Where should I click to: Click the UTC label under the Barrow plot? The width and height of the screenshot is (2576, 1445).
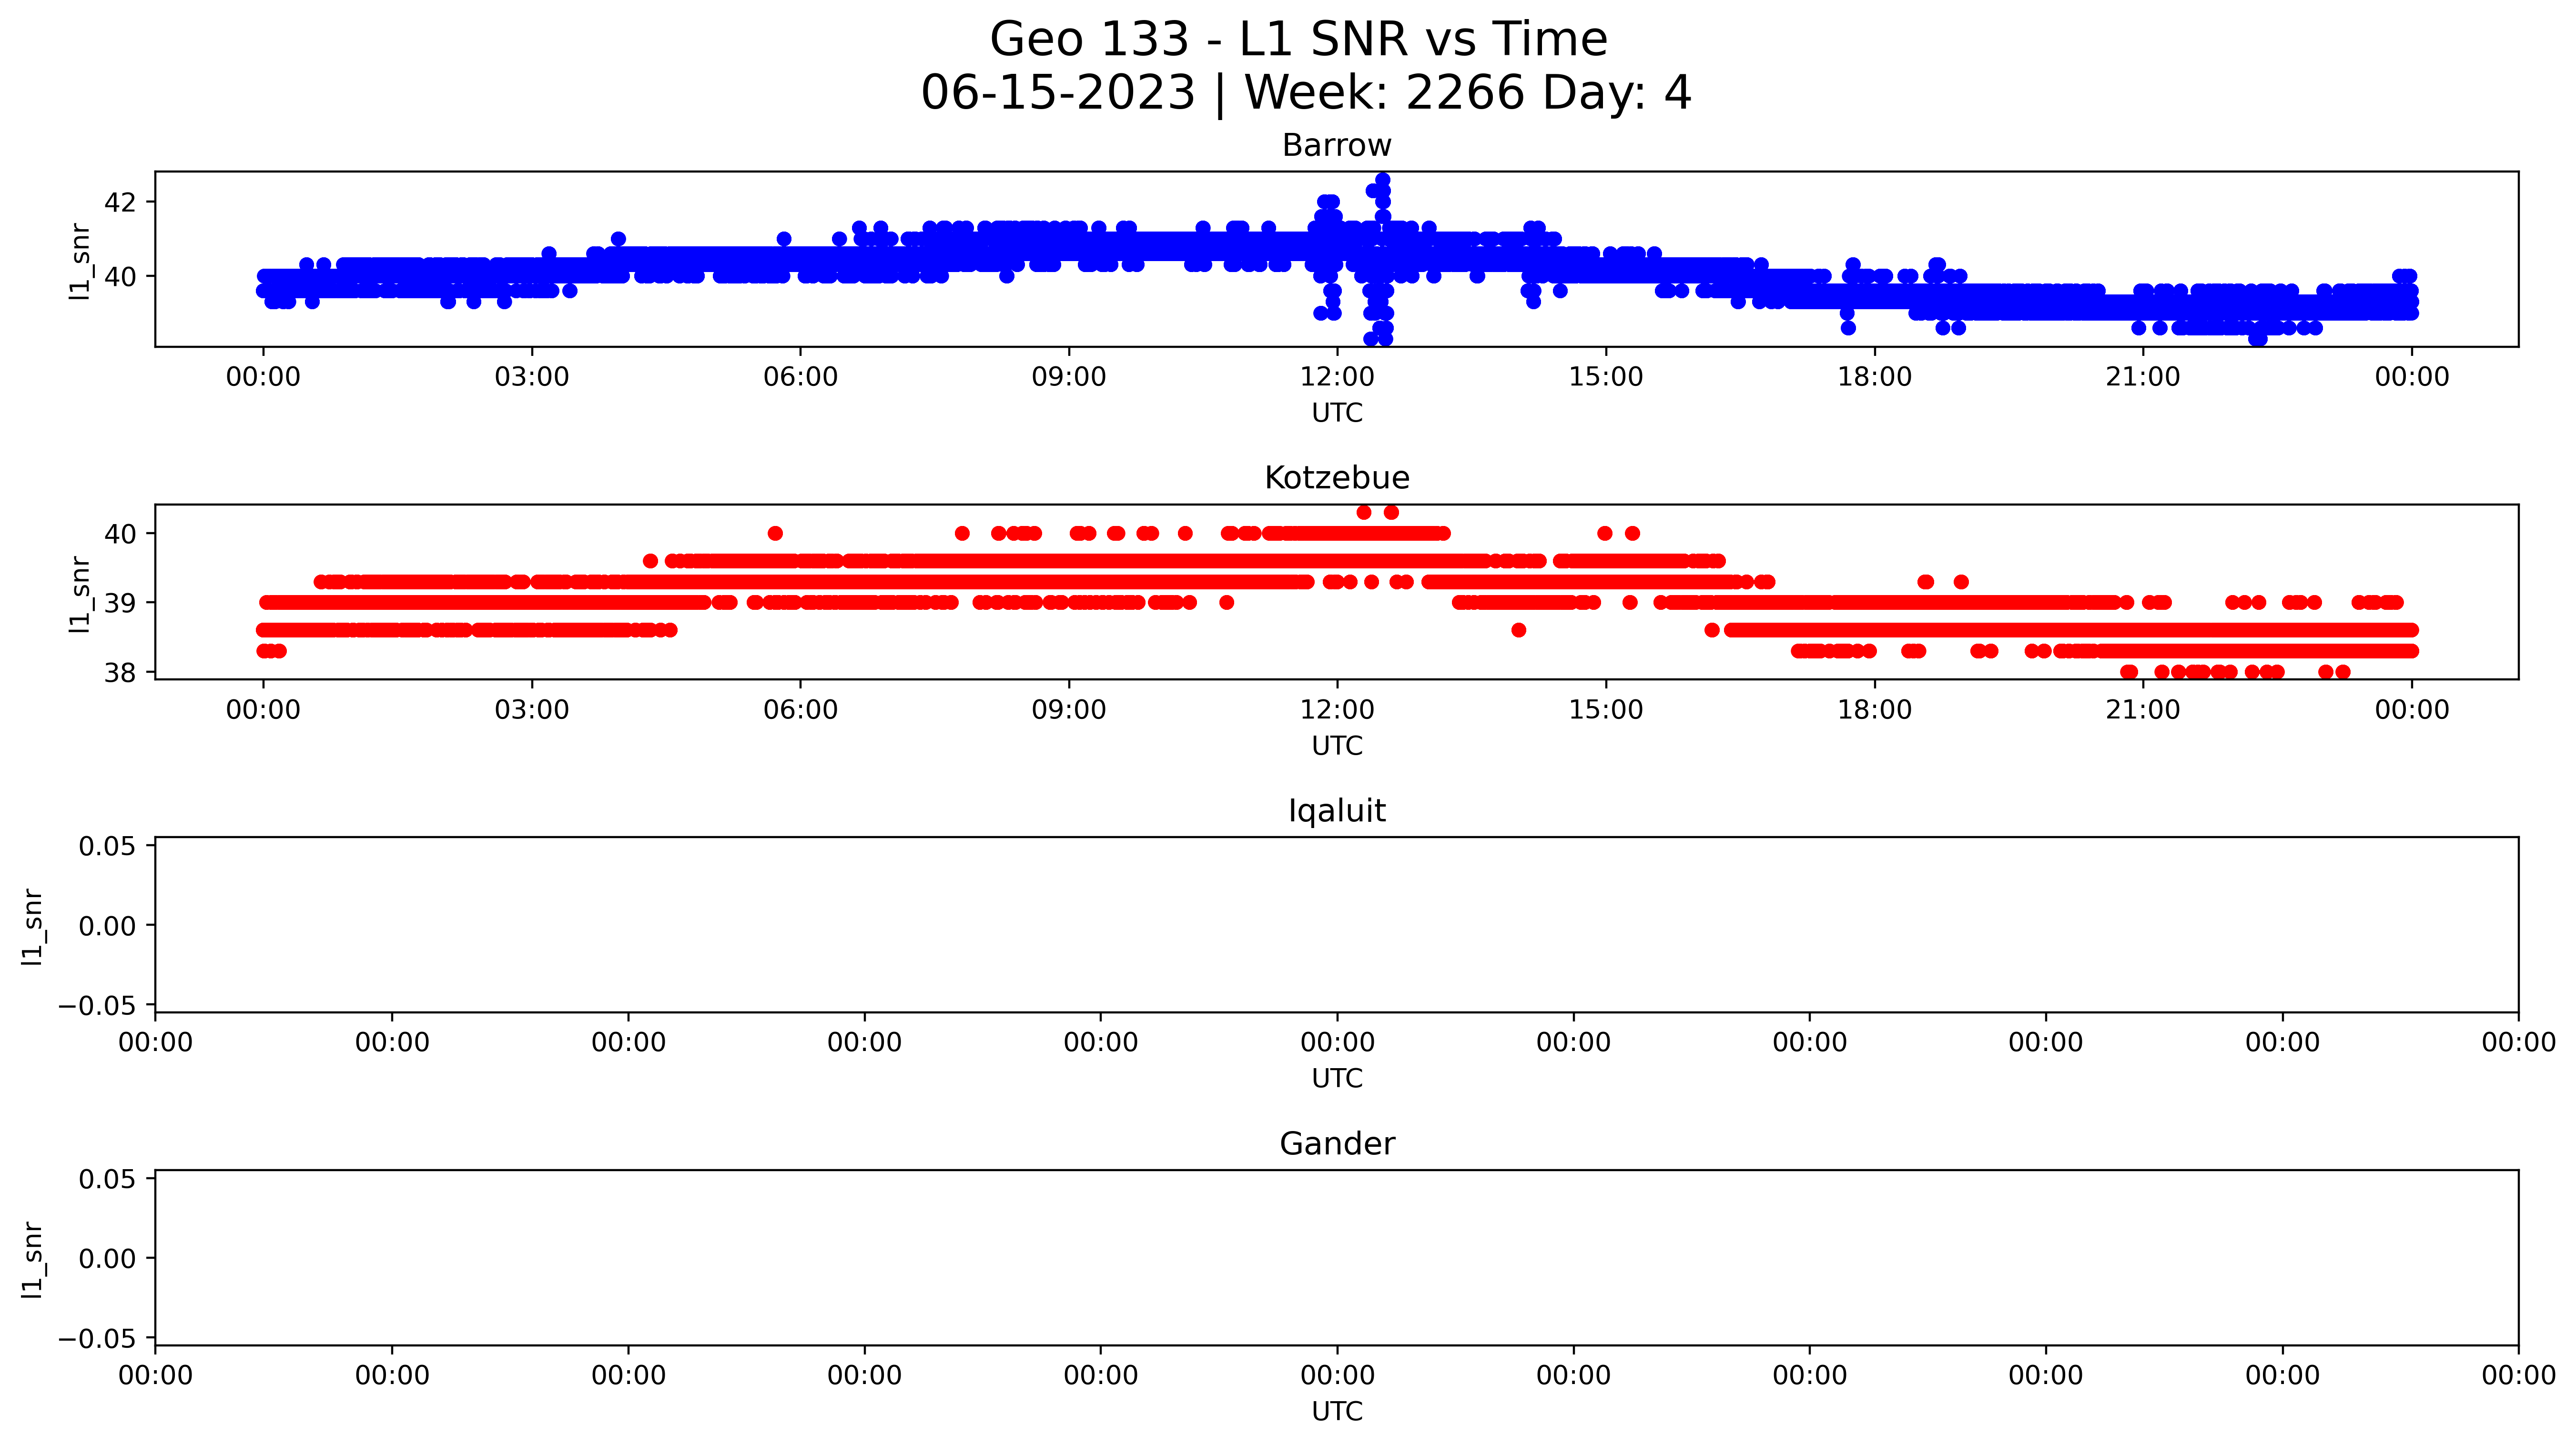(x=1337, y=413)
